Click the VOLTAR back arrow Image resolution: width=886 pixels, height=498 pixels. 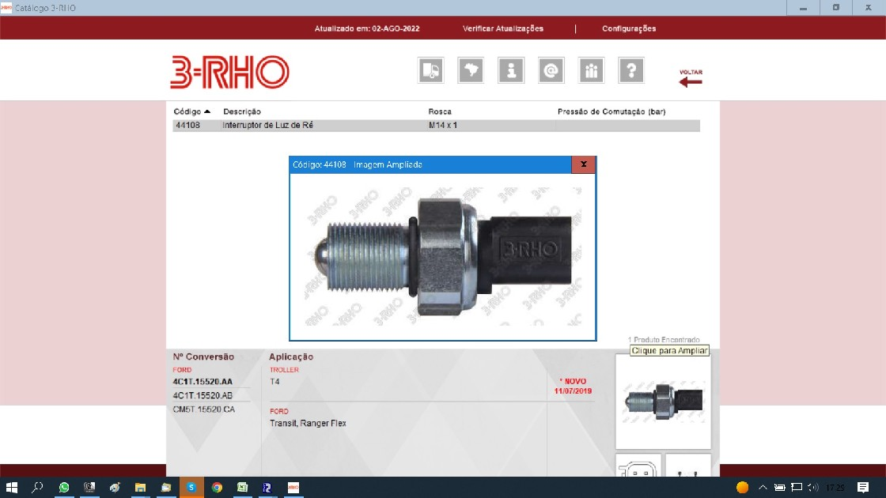690,78
